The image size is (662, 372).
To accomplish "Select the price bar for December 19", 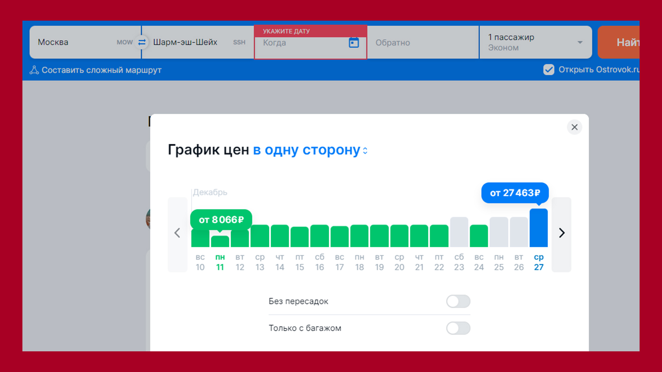I will click(x=379, y=236).
